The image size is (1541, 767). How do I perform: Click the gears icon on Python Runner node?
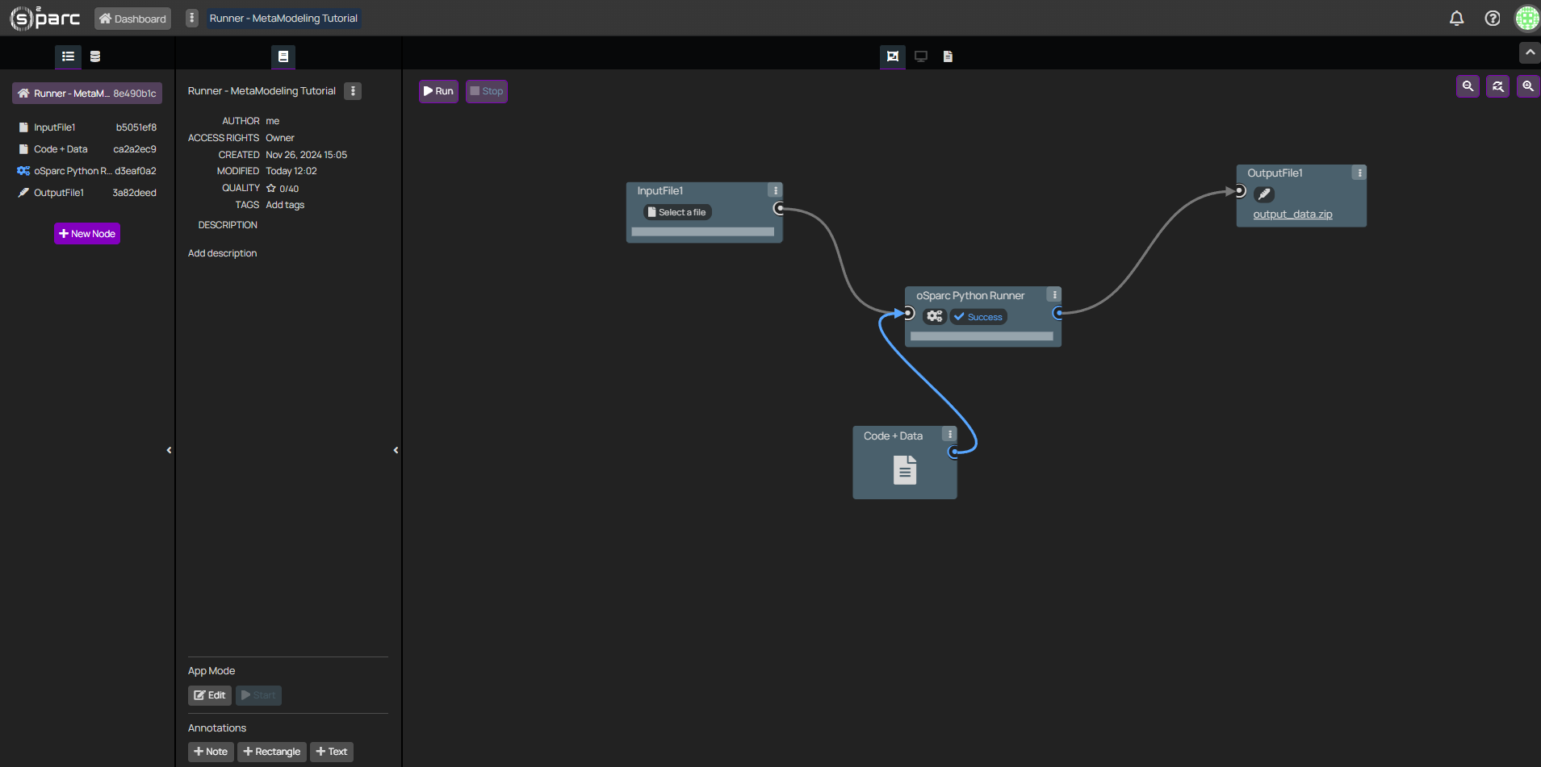click(x=935, y=316)
